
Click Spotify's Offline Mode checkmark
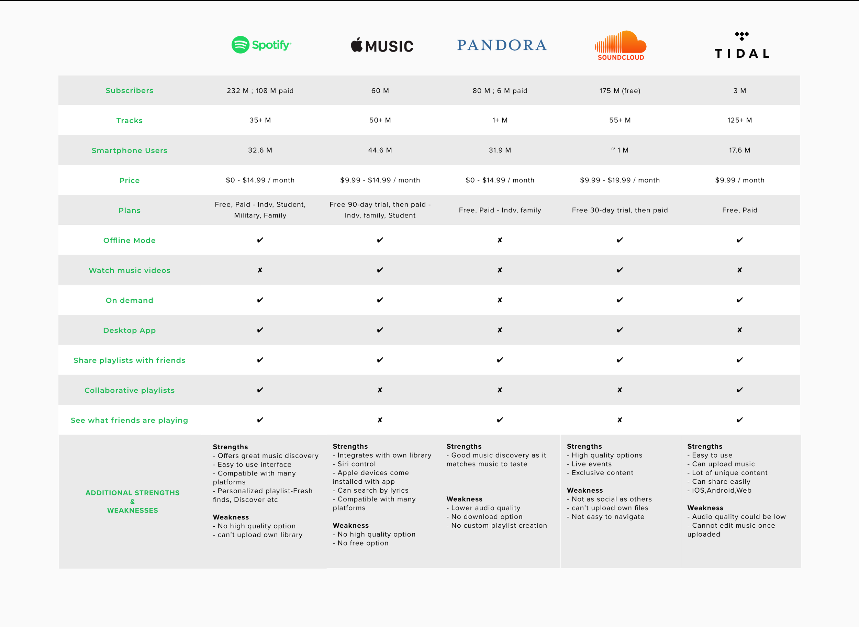[260, 240]
